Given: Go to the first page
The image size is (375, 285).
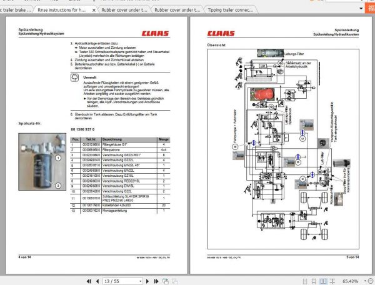Looking at the screenshot, I should [x=89, y=281].
